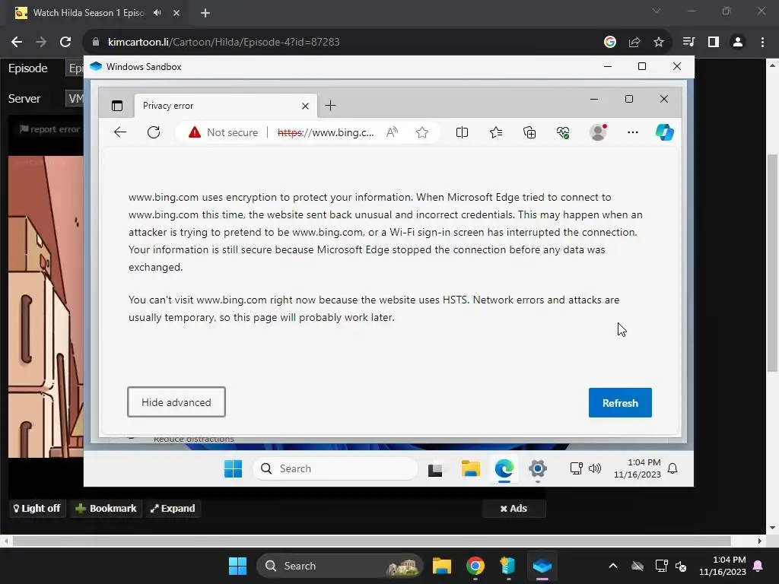Open the Server dropdown on kimcartoon
779x584 pixels.
click(x=75, y=98)
